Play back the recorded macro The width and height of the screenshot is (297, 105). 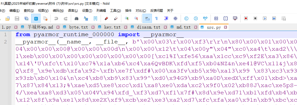click(265, 18)
